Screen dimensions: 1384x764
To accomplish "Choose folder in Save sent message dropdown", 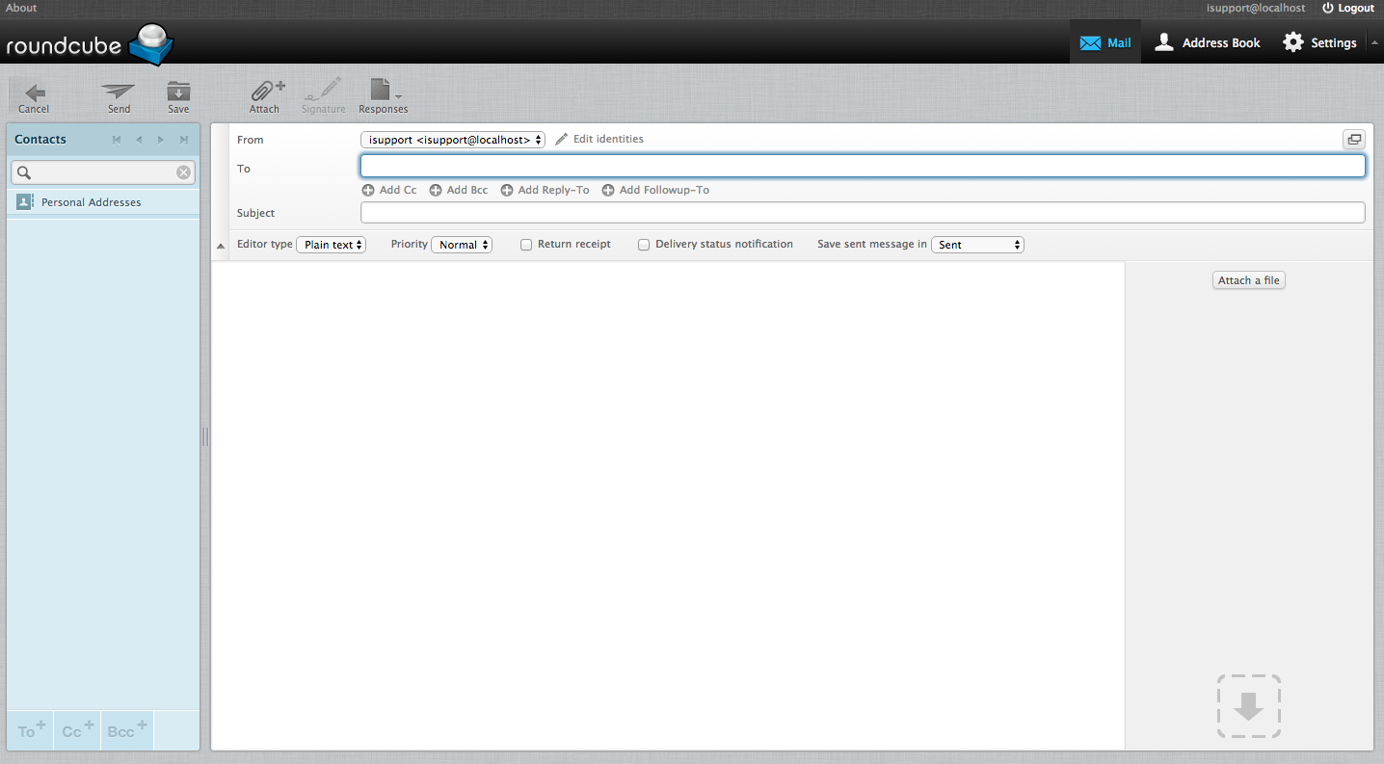I will [x=976, y=245].
